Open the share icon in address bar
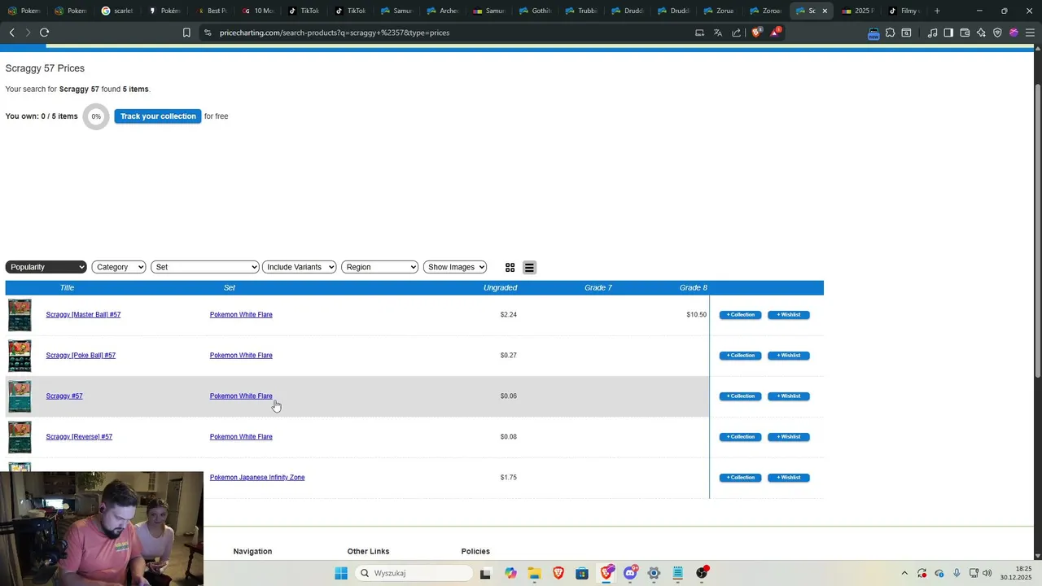The image size is (1042, 586). 737,33
